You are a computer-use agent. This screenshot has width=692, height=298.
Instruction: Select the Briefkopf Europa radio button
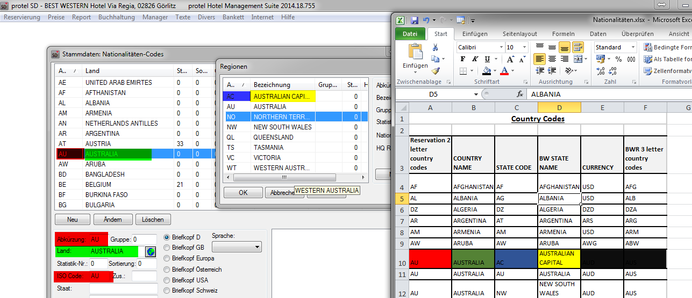166,258
